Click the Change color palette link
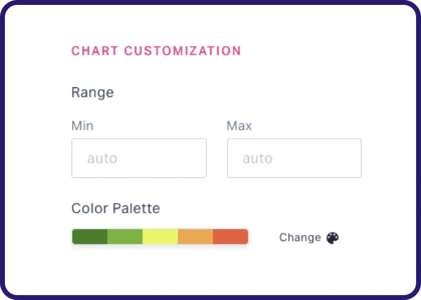The width and height of the screenshot is (421, 300). [x=300, y=238]
